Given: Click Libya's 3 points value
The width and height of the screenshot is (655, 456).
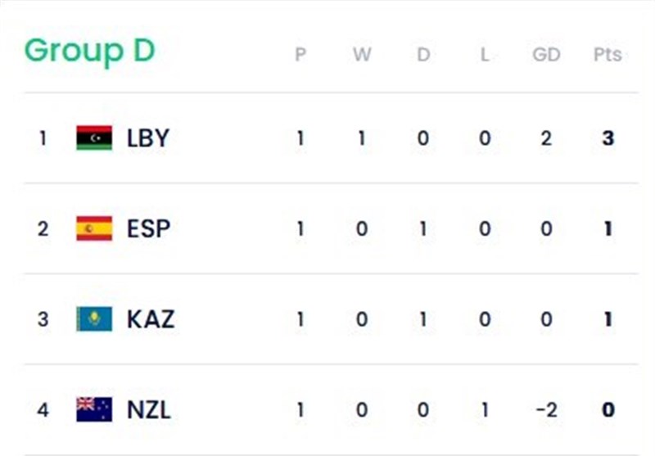Looking at the screenshot, I should pyautogui.click(x=608, y=138).
